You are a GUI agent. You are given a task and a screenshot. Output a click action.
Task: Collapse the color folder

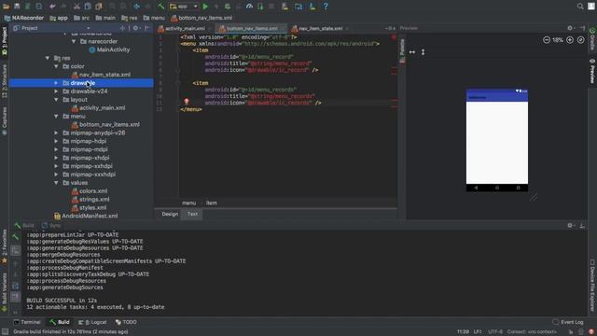pos(56,66)
